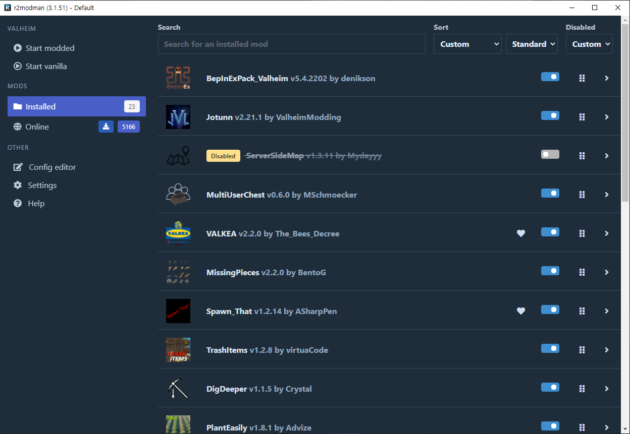Image resolution: width=630 pixels, height=434 pixels.
Task: Click the BepInExPack_Valheim mod icon
Action: pos(178,78)
